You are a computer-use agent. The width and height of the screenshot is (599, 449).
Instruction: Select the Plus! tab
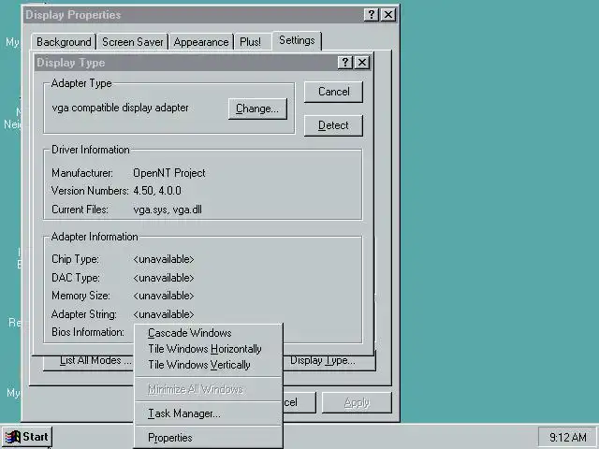point(250,42)
